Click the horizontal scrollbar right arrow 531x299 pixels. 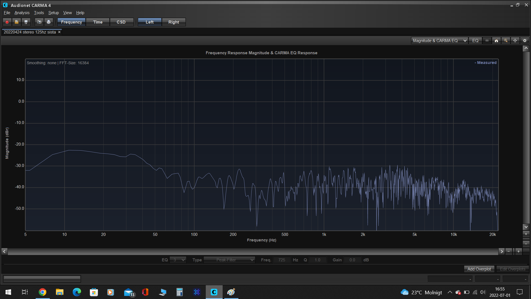coord(502,251)
